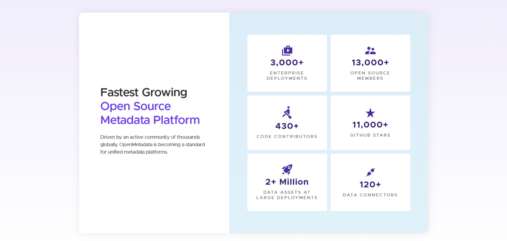
Task: Select the 120+ statistic value
Action: click(370, 185)
